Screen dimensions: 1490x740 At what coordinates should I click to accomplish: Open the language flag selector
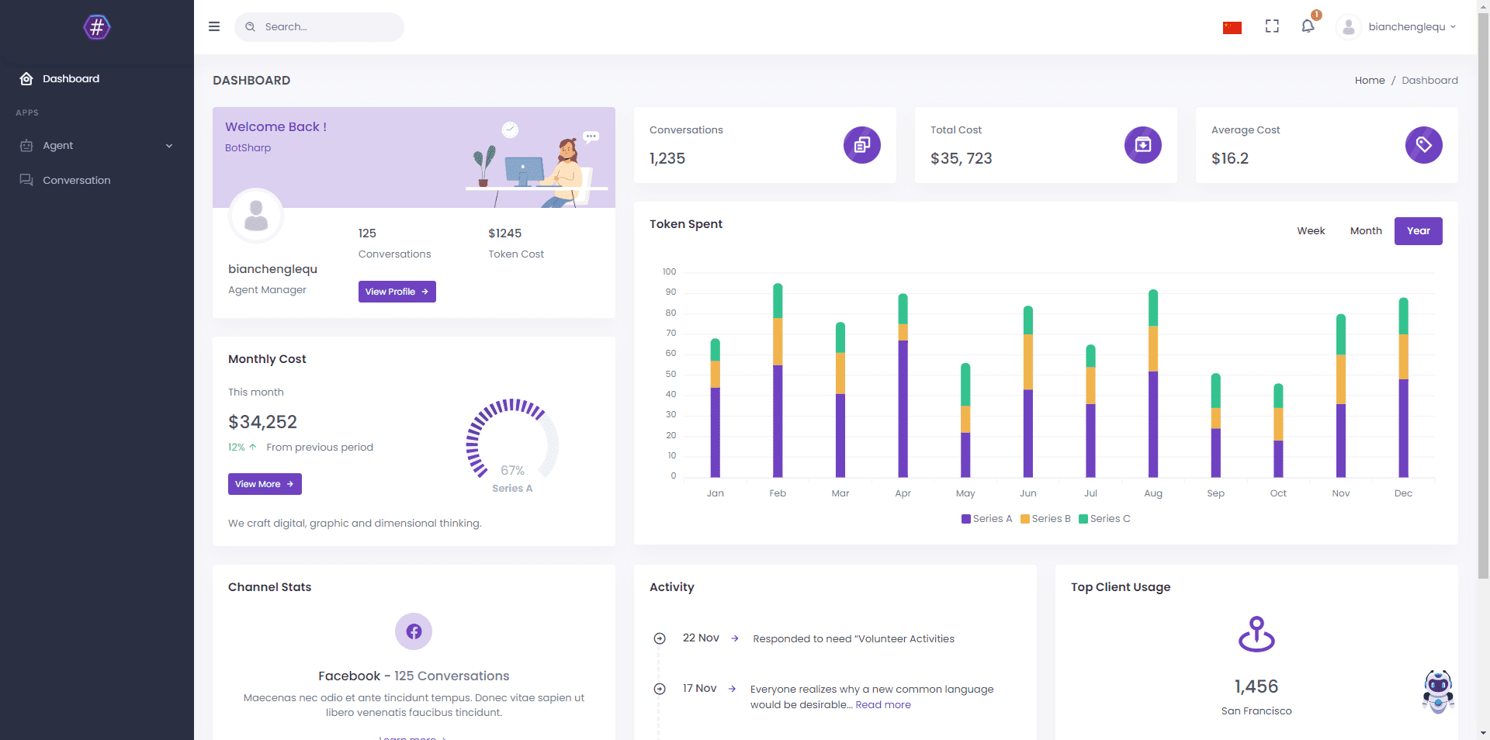click(1232, 27)
